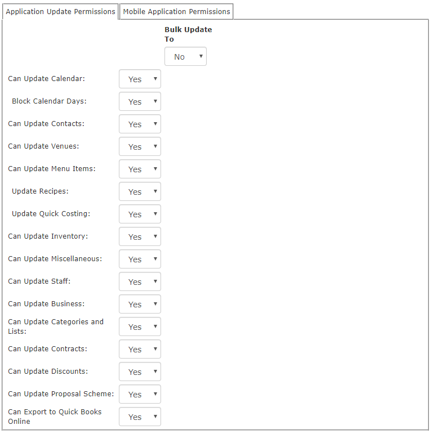Click the Bulk Update To heading
Screen dimensions: 432x434
point(188,34)
